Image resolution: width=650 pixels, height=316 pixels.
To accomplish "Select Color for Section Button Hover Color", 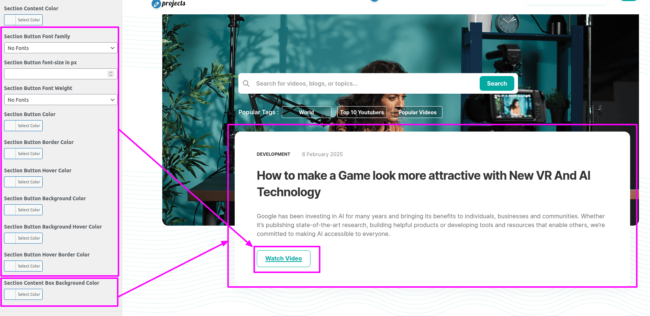I will [23, 182].
